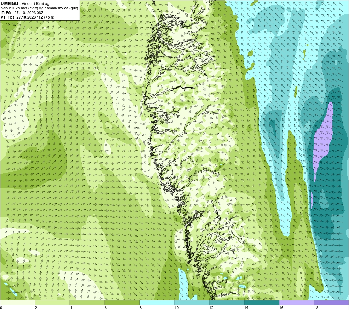349x310 pixels.
Task: Click the legend tick label '16'
Action: tap(281, 308)
